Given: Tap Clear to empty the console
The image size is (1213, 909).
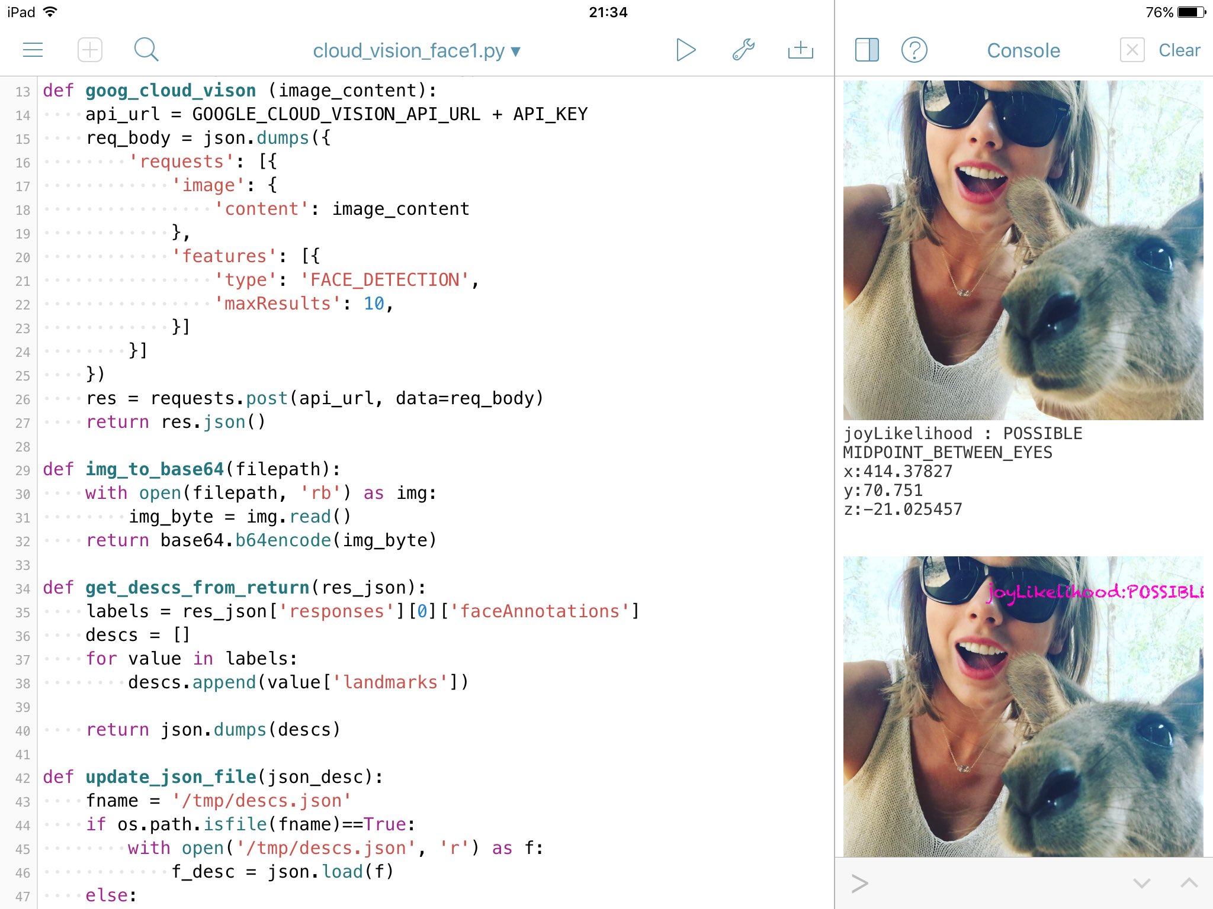Looking at the screenshot, I should 1177,50.
